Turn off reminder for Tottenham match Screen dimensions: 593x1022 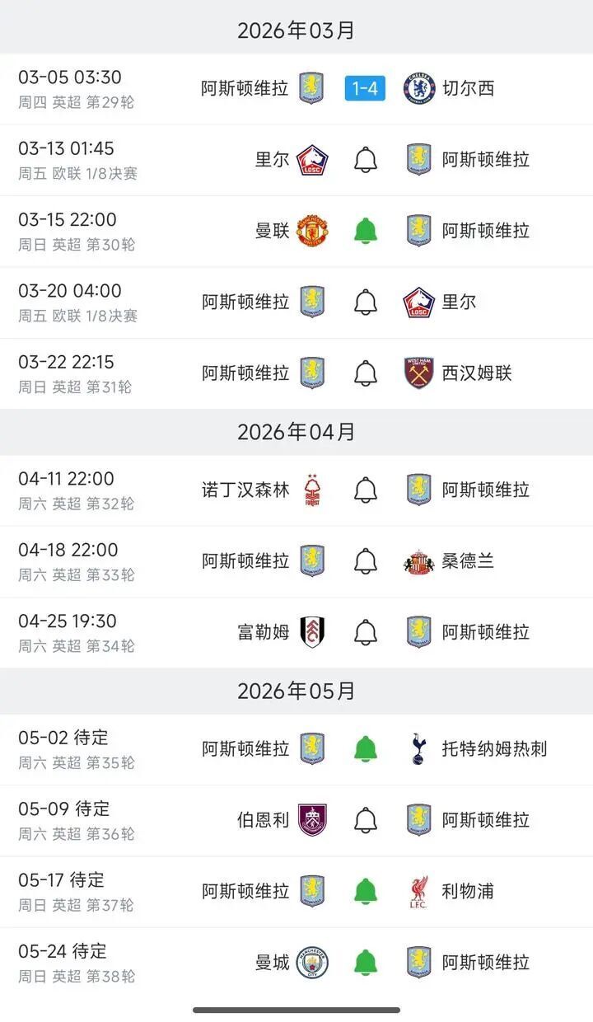click(x=366, y=749)
